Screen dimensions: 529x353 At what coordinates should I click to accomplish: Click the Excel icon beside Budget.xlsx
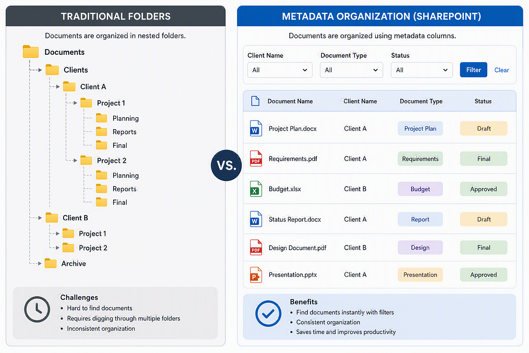[x=256, y=189]
